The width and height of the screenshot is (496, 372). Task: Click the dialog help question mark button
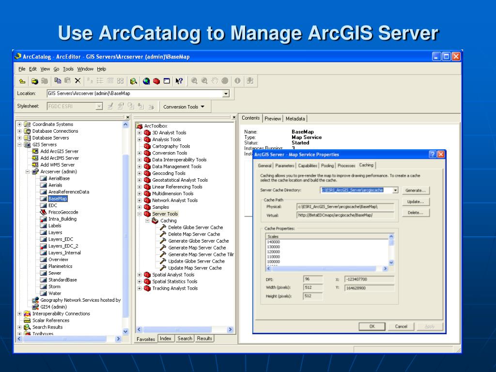[x=433, y=155]
